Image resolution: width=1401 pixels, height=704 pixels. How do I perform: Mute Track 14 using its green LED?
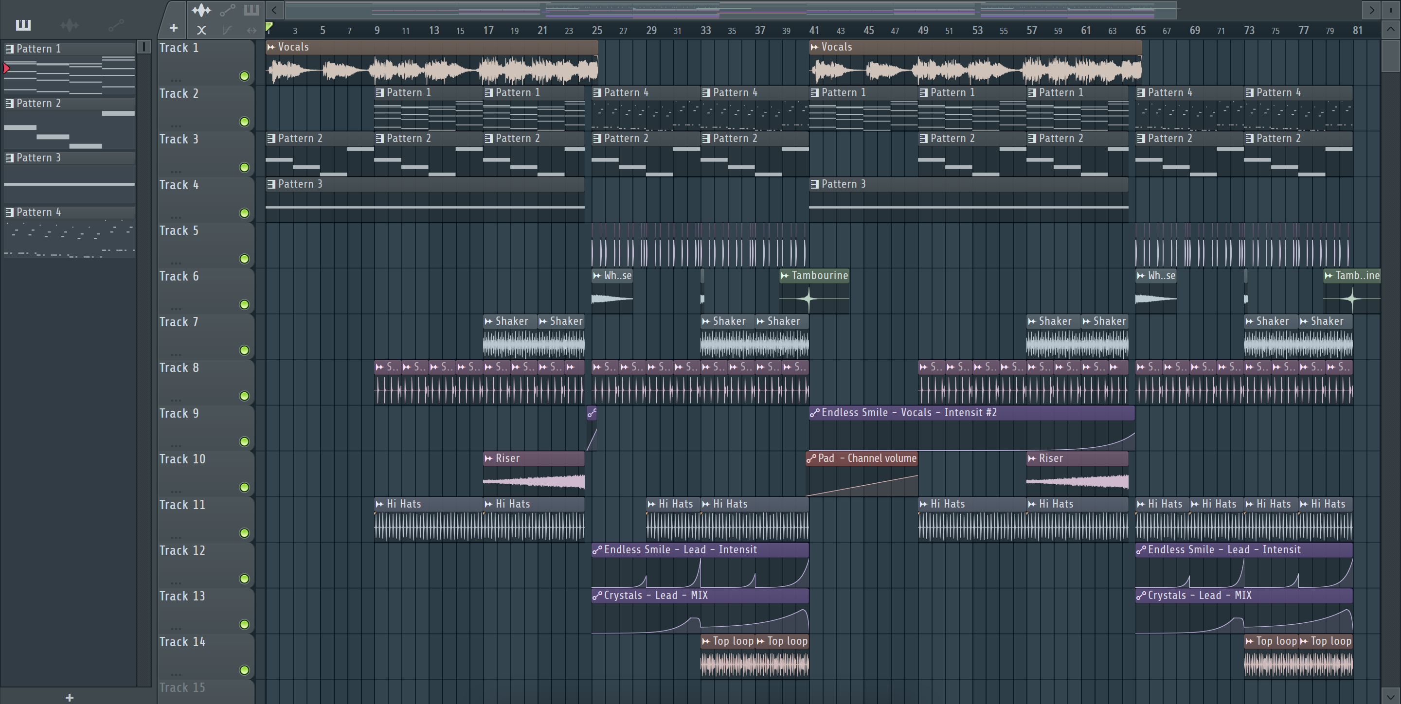coord(244,670)
